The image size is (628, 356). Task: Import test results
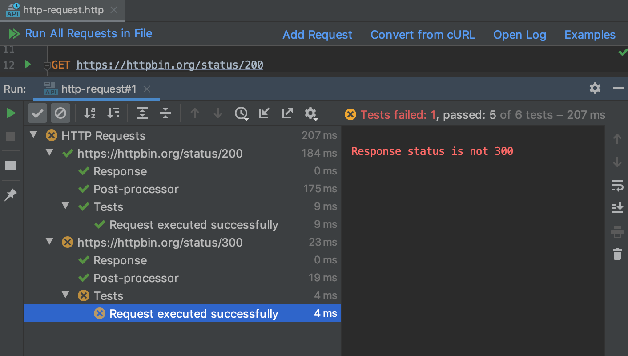point(264,113)
